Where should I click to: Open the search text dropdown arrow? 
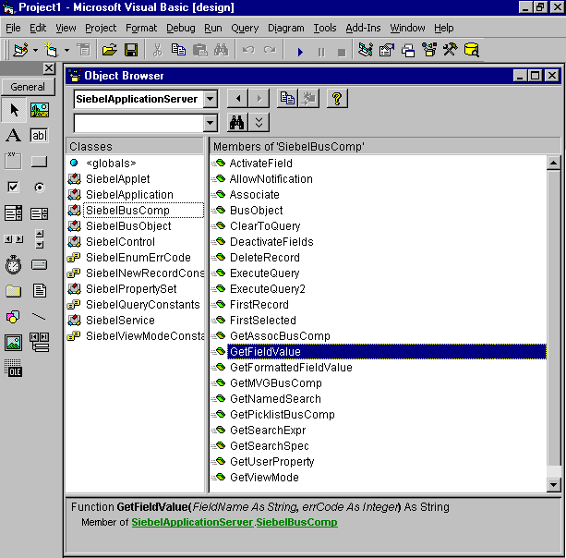[x=211, y=123]
